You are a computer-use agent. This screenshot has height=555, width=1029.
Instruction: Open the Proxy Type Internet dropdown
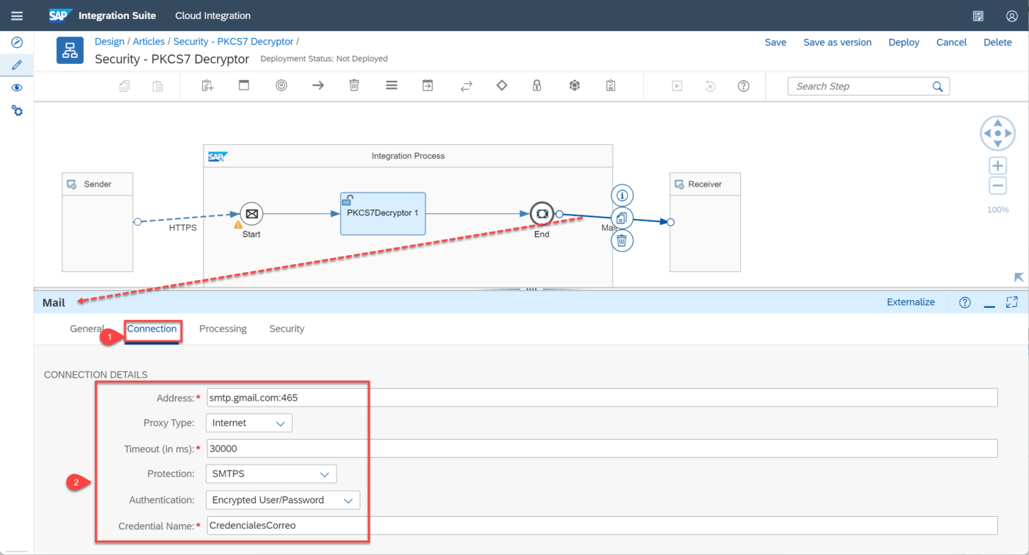click(x=249, y=423)
